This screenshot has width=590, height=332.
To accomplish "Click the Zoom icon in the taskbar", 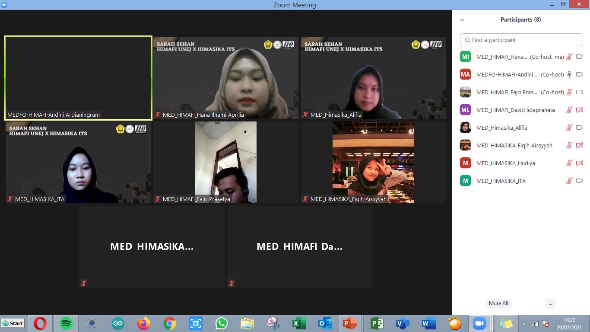I will coord(479,323).
